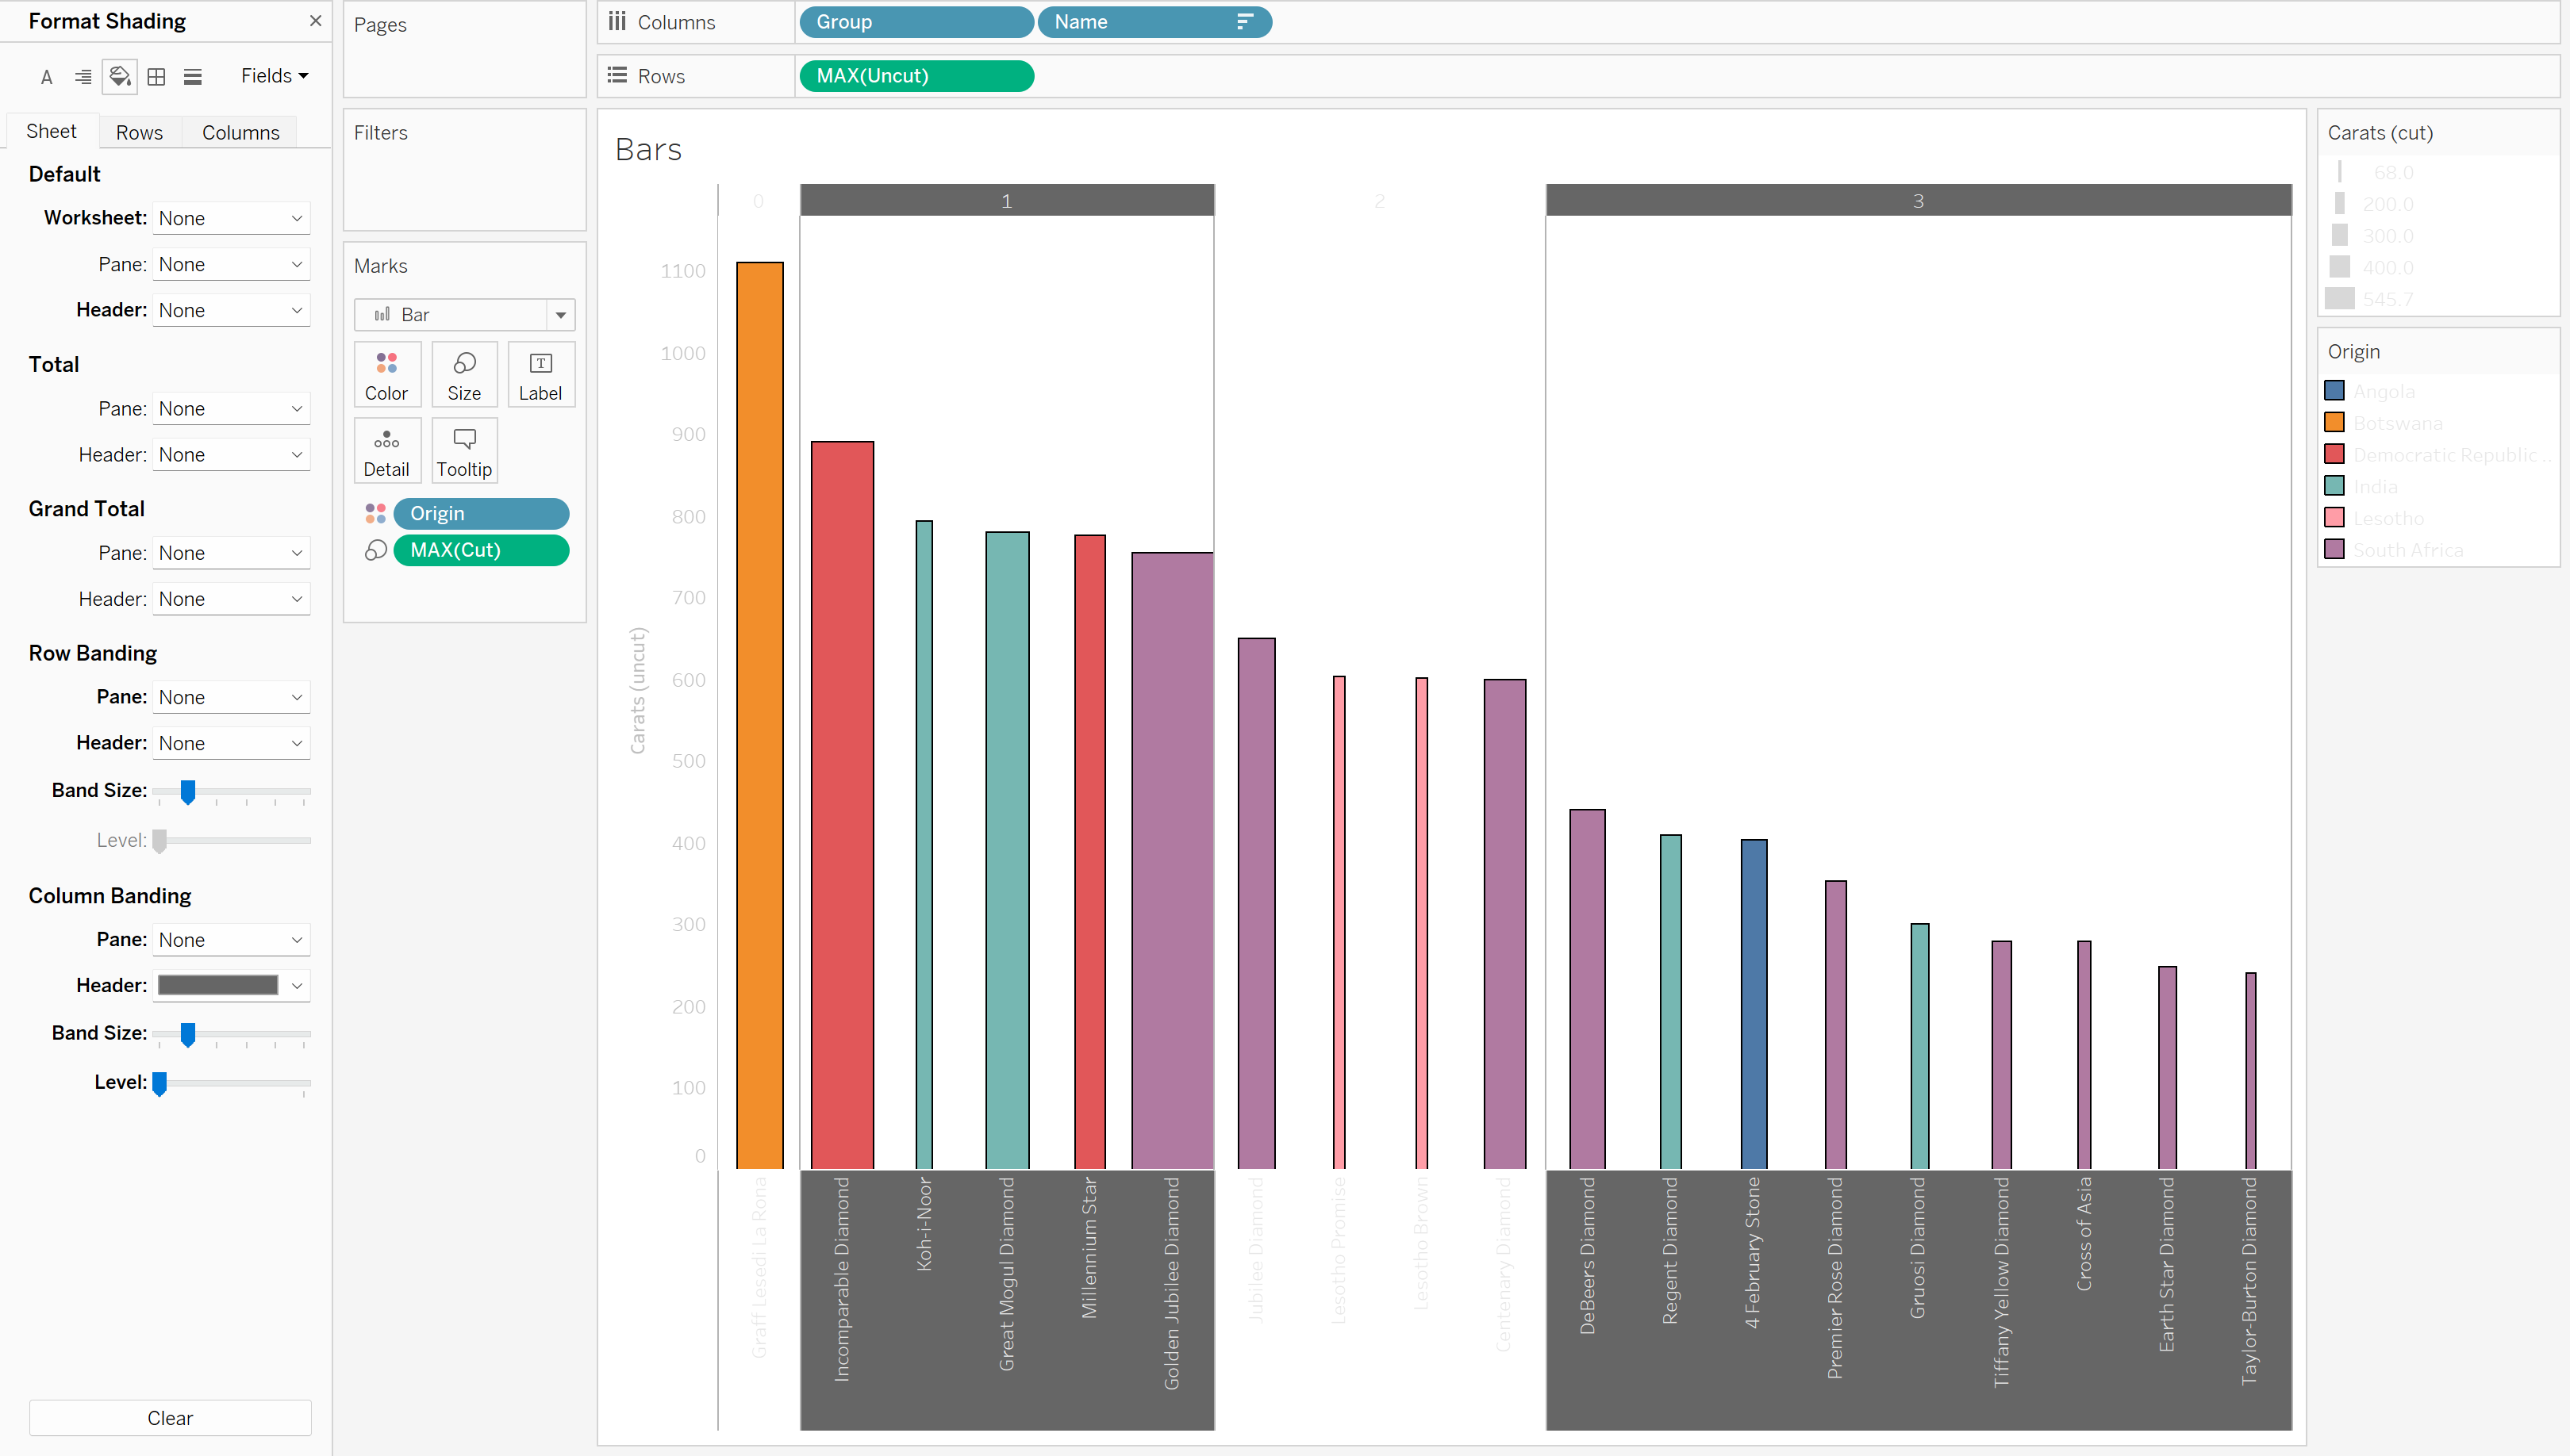Open the Bar mark type dropdown
Viewport: 2570px width, 1456px height.
[x=560, y=315]
